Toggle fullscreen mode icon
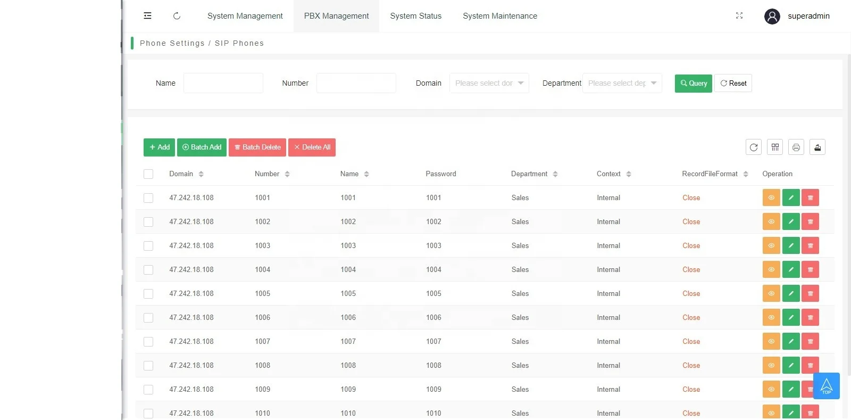This screenshot has width=851, height=420. (x=739, y=16)
